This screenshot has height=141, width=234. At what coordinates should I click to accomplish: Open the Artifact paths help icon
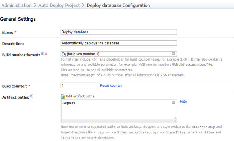click(32, 96)
